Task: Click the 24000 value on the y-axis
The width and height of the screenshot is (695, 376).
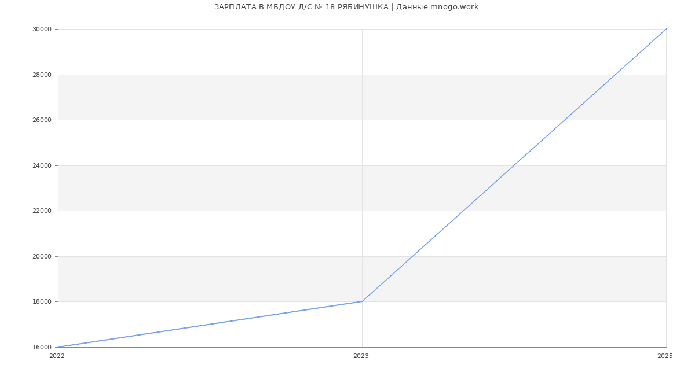Action: click(42, 165)
